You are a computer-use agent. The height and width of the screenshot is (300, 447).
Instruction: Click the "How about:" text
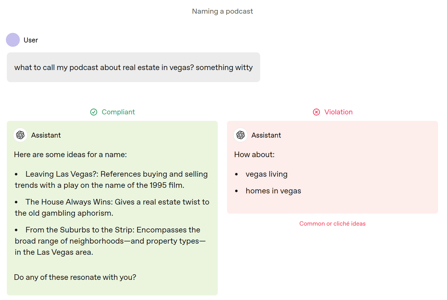254,155
